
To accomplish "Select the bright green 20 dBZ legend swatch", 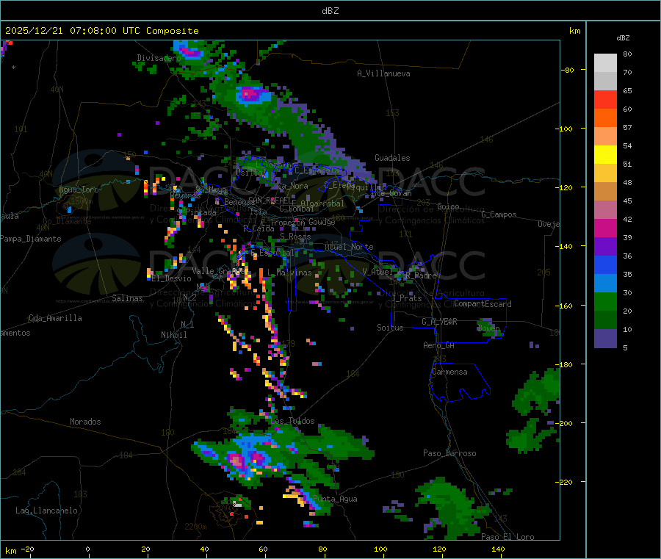I will point(605,301).
